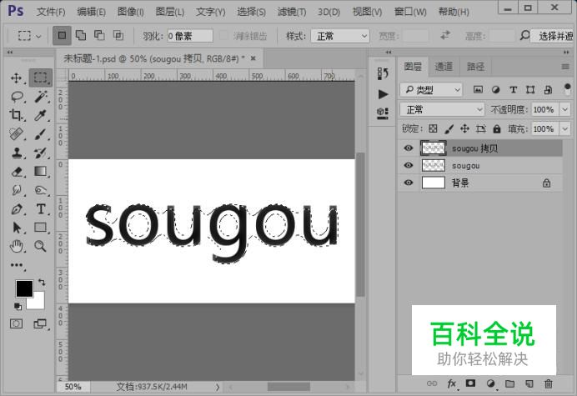This screenshot has width=577, height=396.
Task: Switch to the 路径 tab
Action: click(475, 67)
